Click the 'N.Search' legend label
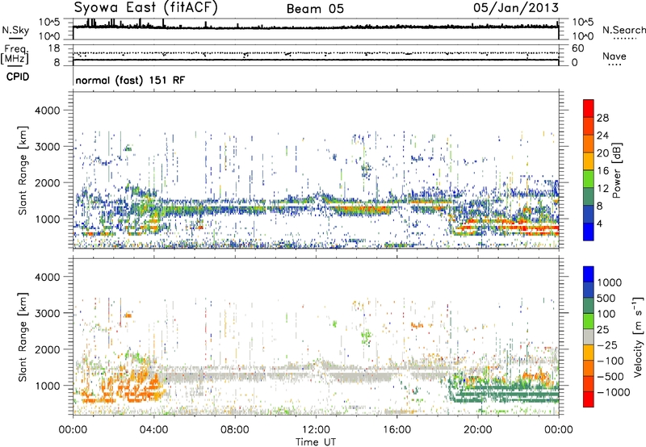The width and height of the screenshot is (646, 447). coord(624,30)
